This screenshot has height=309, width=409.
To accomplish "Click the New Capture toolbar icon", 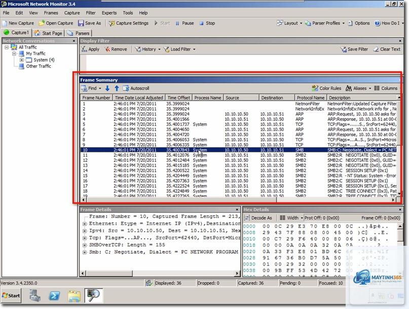I will tap(18, 23).
